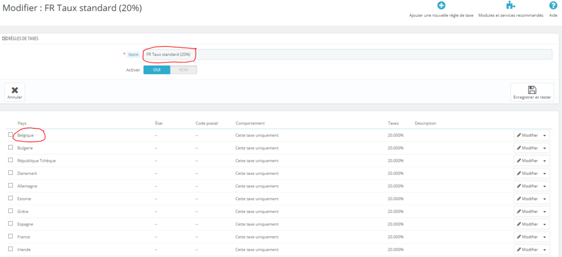Image resolution: width=562 pixels, height=257 pixels.
Task: Click the 20.000% tax value for Danemark
Action: 396,173
